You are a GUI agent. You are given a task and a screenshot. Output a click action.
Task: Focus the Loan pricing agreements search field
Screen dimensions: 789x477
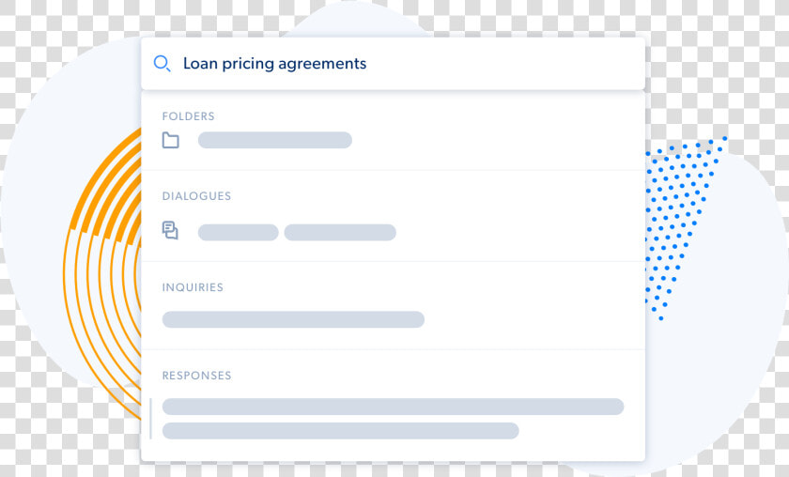tap(393, 64)
